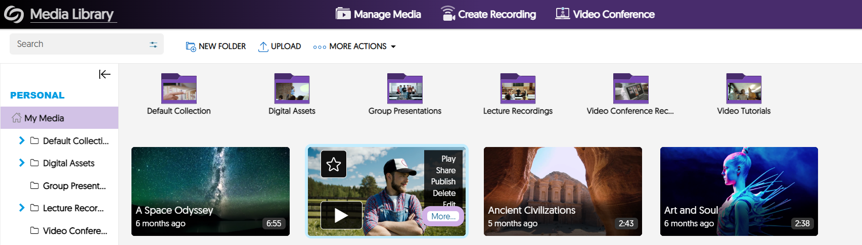Screen dimensions: 862x245
Task: Expand Digital Assets tree chevron
Action: tap(22, 163)
